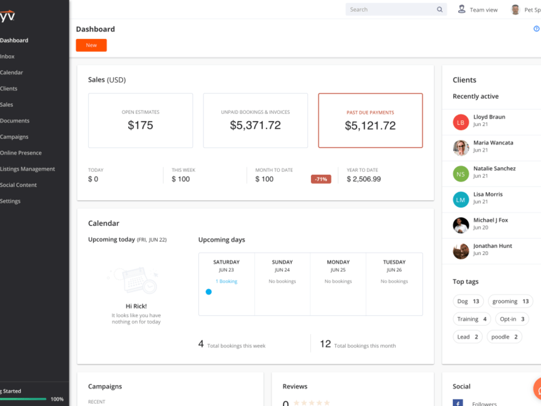
Task: Click the Recently active heading
Action: (476, 96)
